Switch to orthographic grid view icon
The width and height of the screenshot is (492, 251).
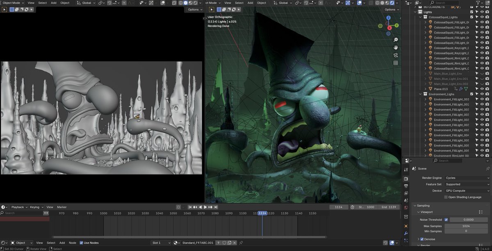(x=396, y=63)
